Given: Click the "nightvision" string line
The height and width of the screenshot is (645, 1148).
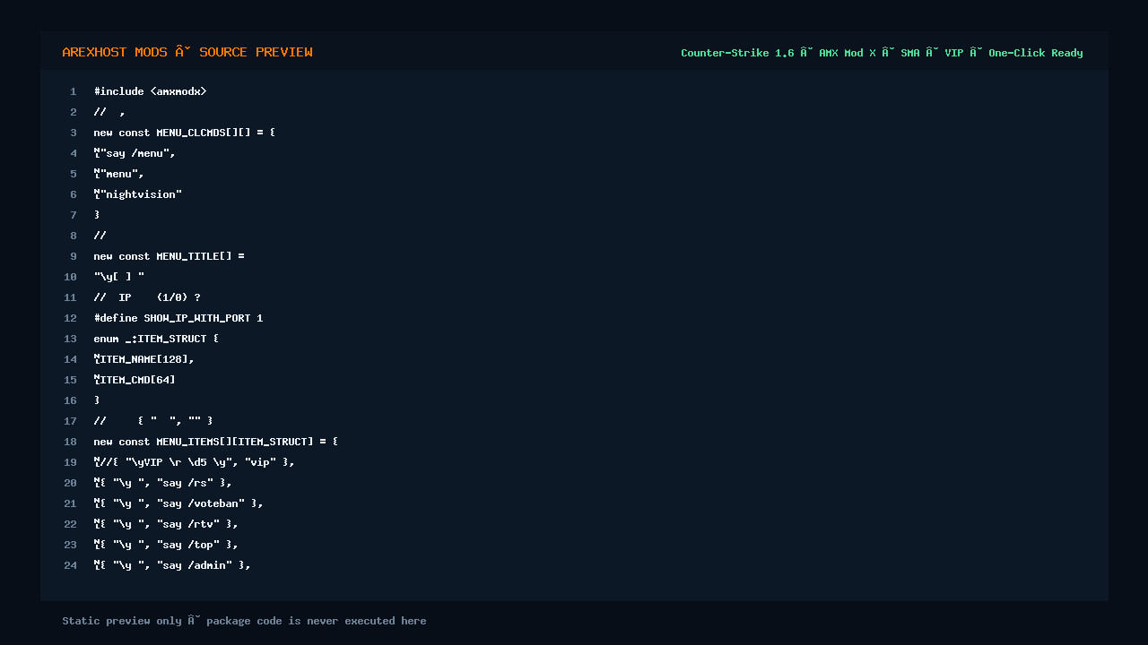Looking at the screenshot, I should click(137, 194).
